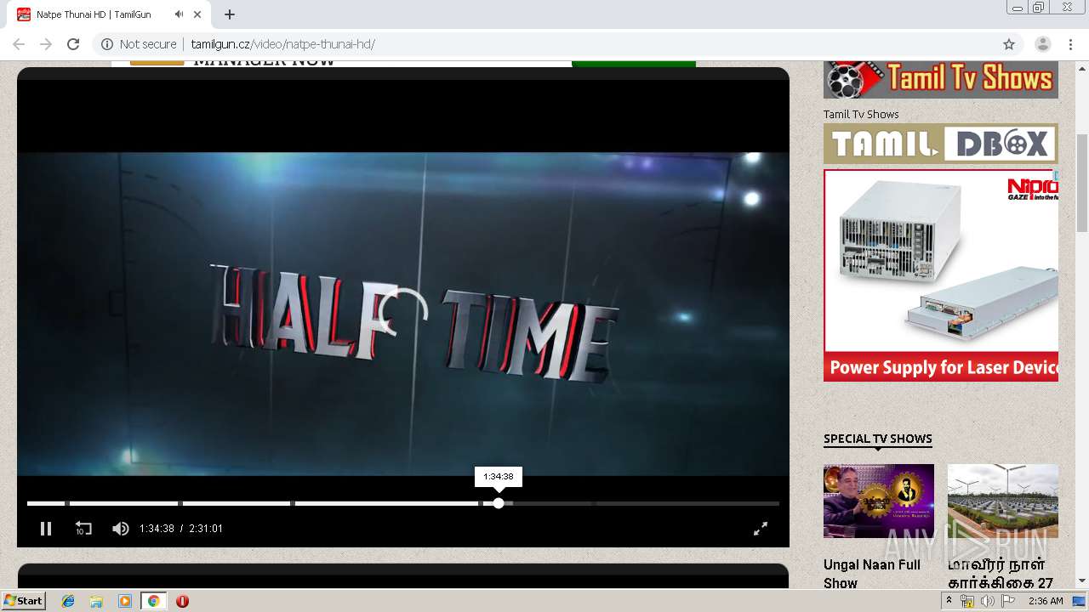Mute tab audio via speaker icon
The width and height of the screenshot is (1089, 612).
pos(179,14)
